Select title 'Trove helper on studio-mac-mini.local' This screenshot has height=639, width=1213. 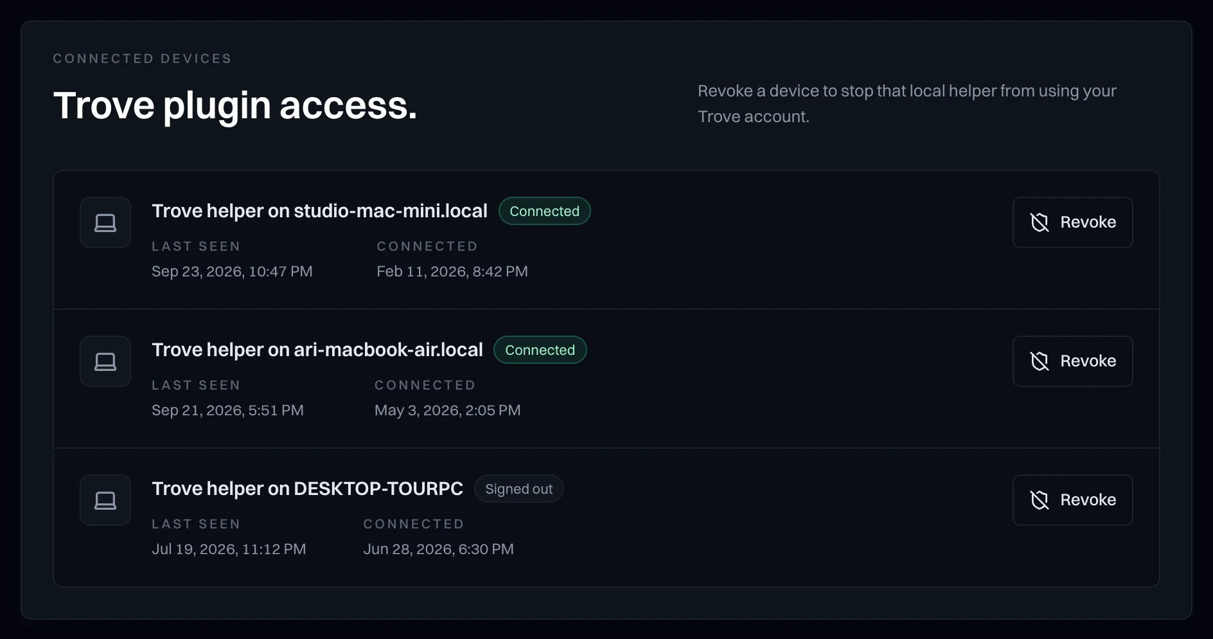[x=319, y=211]
